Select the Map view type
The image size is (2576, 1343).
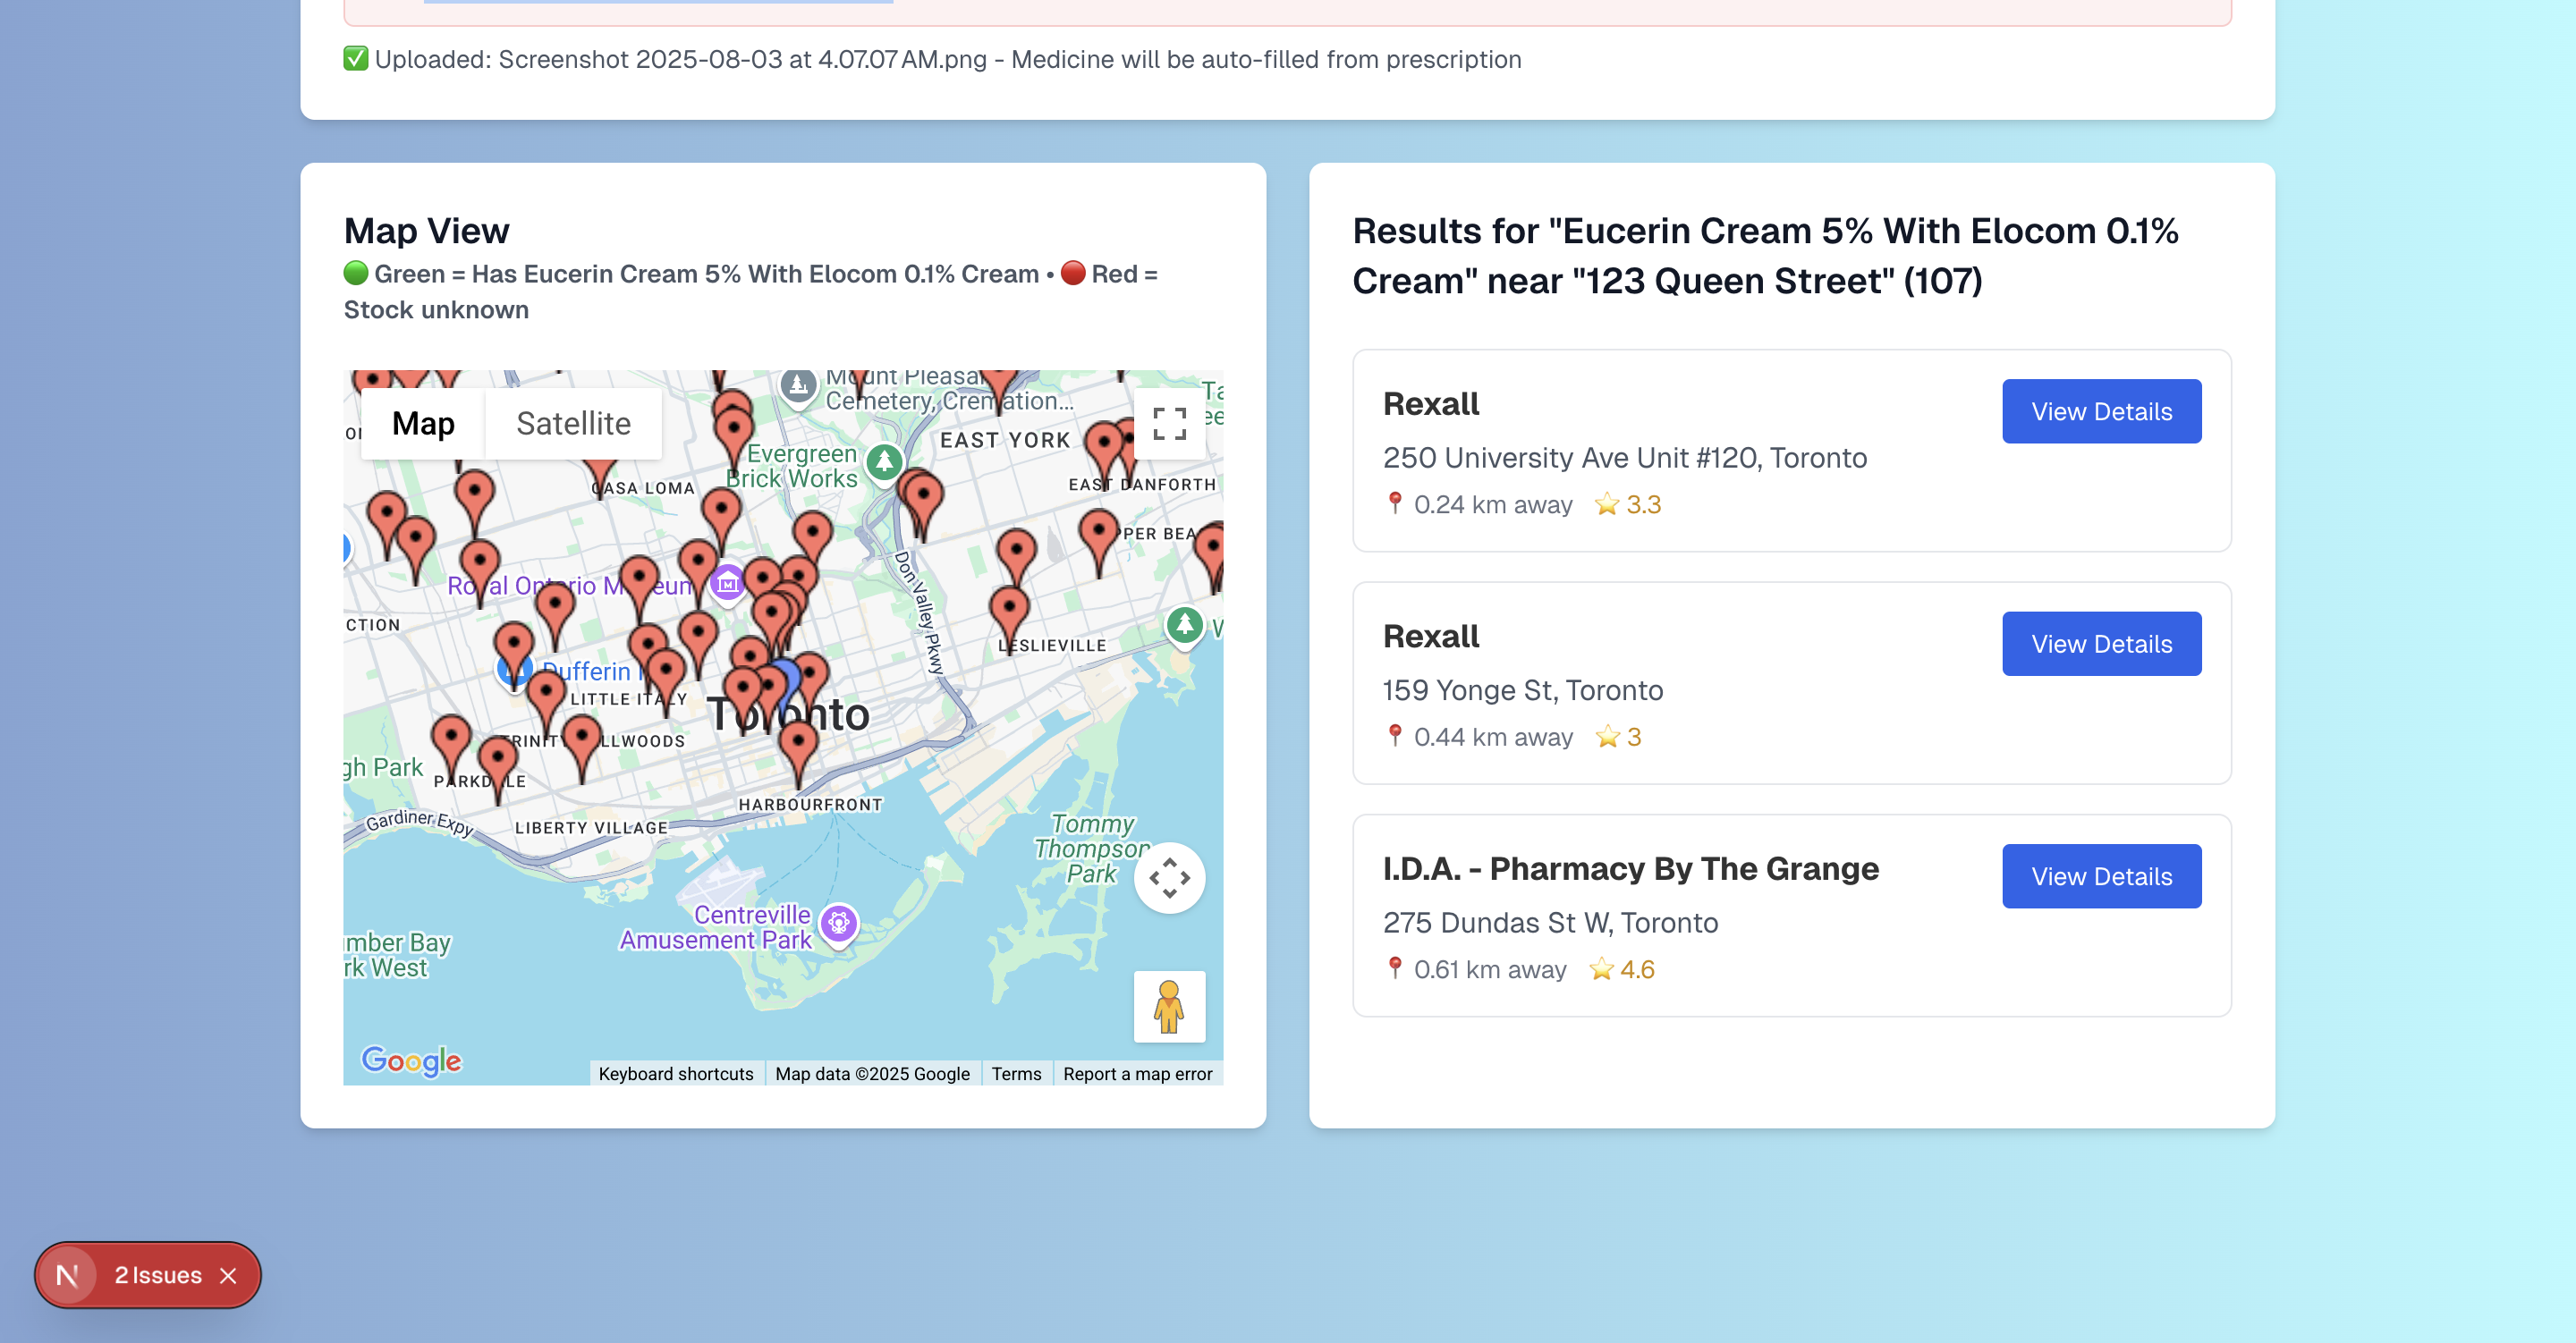click(423, 423)
